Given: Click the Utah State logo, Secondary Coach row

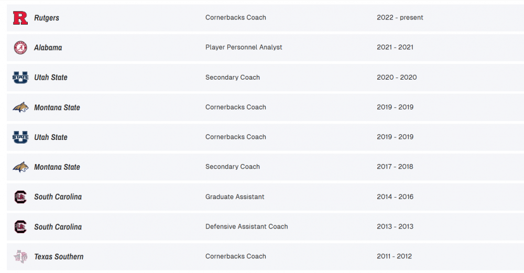Looking at the screenshot, I should point(20,78).
